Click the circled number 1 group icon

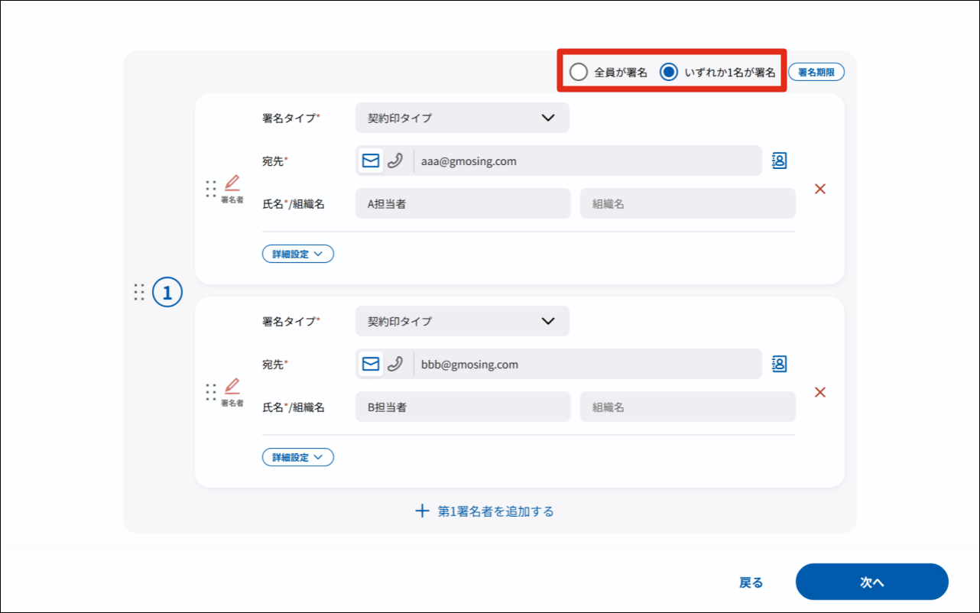tap(167, 292)
